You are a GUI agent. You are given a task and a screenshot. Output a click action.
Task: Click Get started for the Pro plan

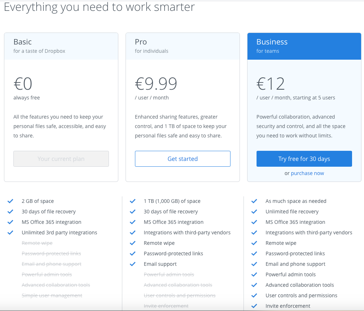[x=183, y=159]
